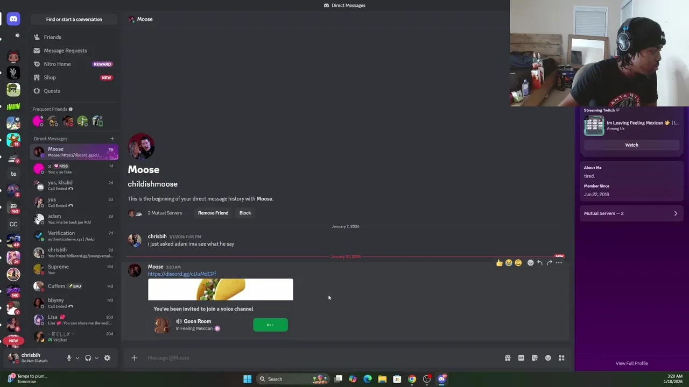689x387 pixels.
Task: Open microphone input options arrow
Action: point(77,358)
